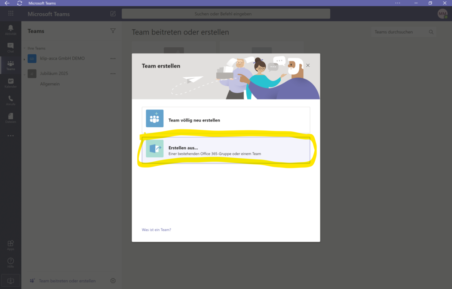Open the app launcher grid icon
Image resolution: width=452 pixels, height=289 pixels.
pos(11,13)
